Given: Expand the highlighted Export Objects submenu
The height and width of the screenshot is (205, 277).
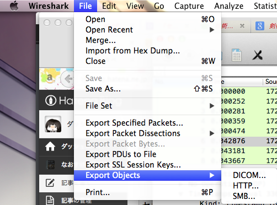Looking at the screenshot, I should pyautogui.click(x=147, y=175).
